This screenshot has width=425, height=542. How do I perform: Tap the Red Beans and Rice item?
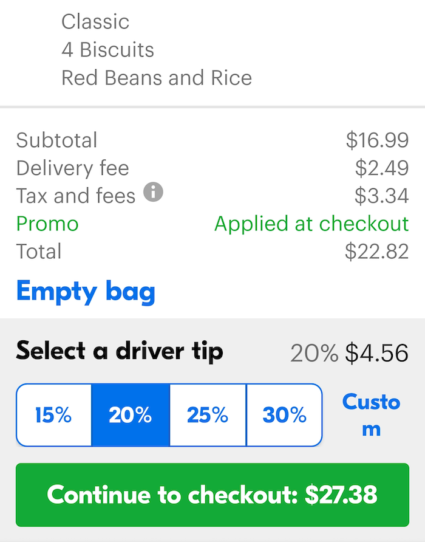coord(157,77)
